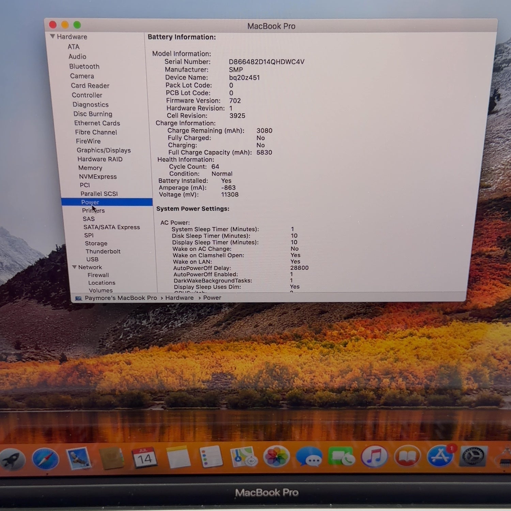
Task: Open Card Reader hardware entry
Action: (x=90, y=86)
